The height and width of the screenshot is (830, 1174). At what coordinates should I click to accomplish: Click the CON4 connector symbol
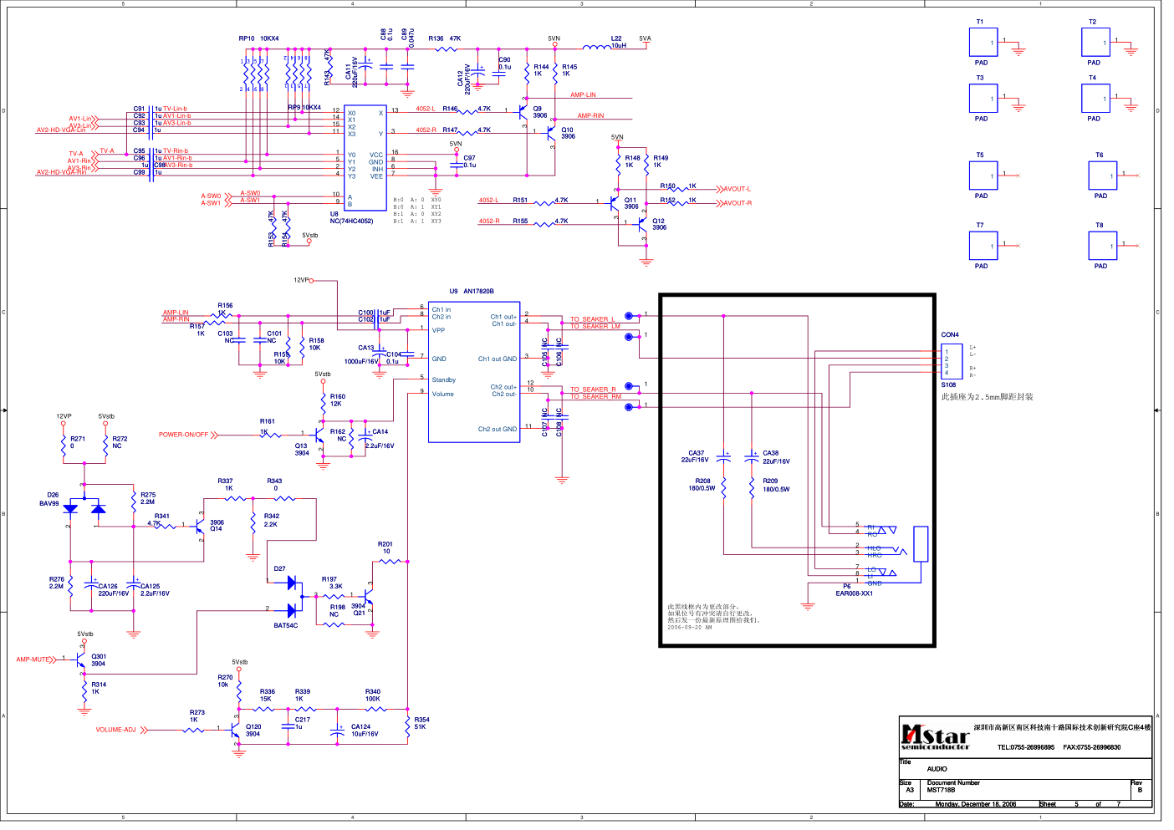(x=952, y=361)
